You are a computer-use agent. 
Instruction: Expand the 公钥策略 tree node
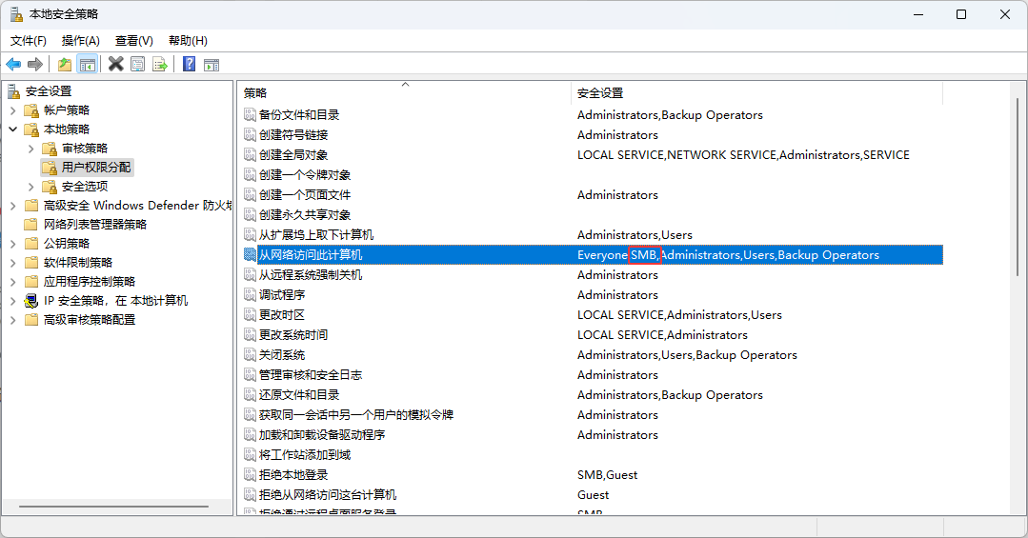13,244
